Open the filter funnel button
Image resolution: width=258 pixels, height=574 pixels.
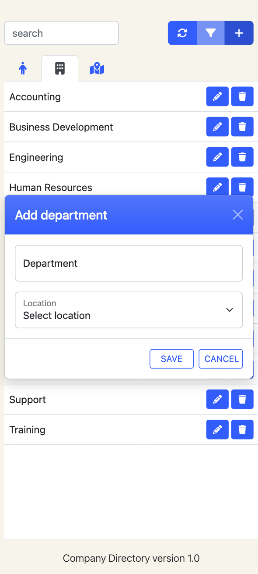click(211, 33)
